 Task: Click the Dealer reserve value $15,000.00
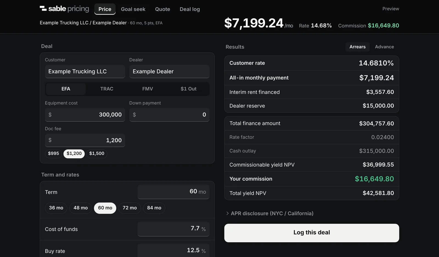(x=378, y=106)
